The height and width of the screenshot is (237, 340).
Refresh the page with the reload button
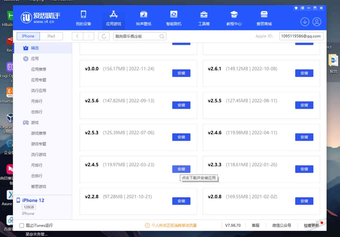[x=104, y=36]
